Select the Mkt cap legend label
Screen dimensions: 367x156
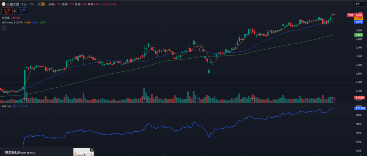(x=6, y=106)
